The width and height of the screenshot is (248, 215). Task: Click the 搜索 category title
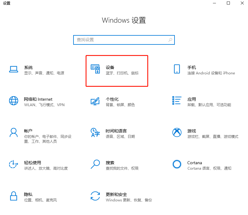click(110, 163)
